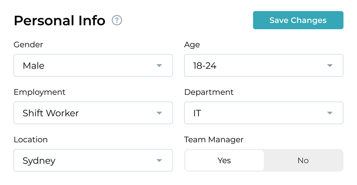357x185 pixels.
Task: Click the Employment field's caret arrow
Action: click(159, 113)
